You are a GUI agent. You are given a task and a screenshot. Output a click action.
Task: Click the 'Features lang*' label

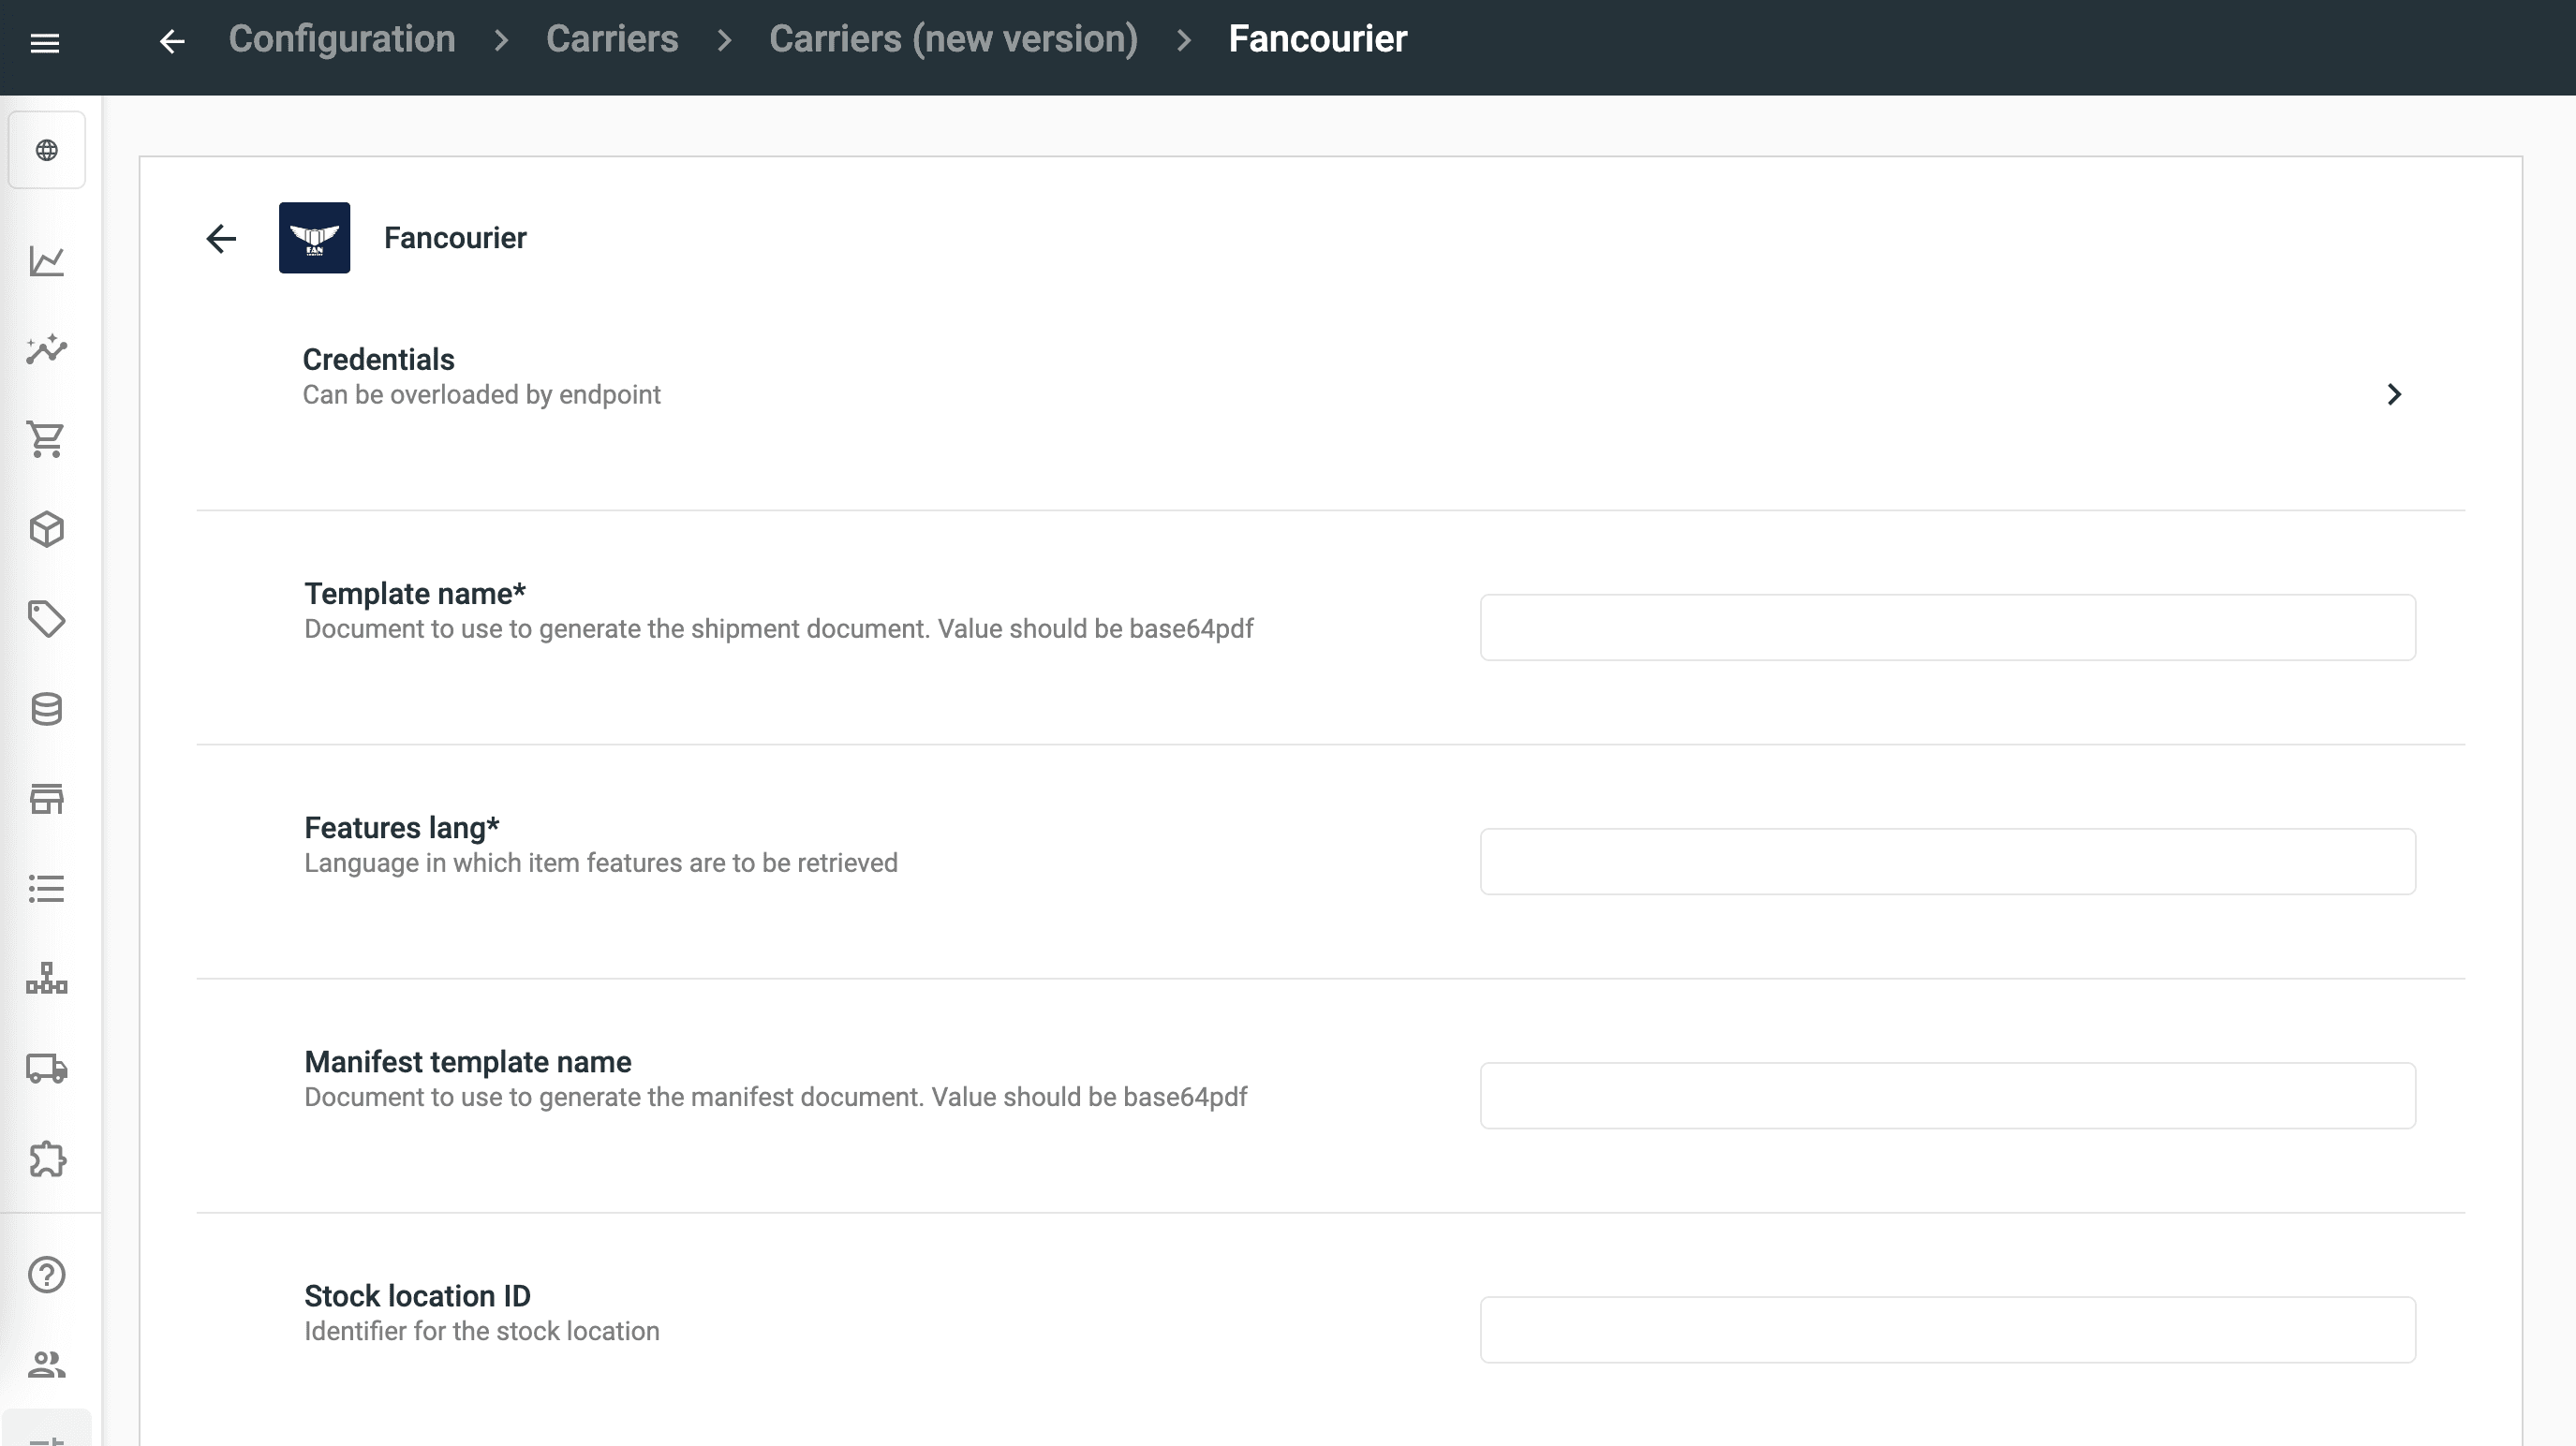[401, 827]
